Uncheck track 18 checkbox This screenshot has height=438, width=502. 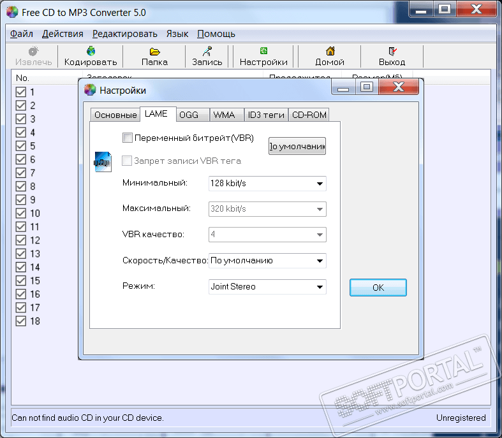pyautogui.click(x=21, y=321)
